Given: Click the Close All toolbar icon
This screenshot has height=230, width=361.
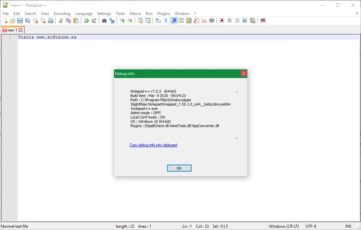Looking at the screenshot, I should pos(43,21).
